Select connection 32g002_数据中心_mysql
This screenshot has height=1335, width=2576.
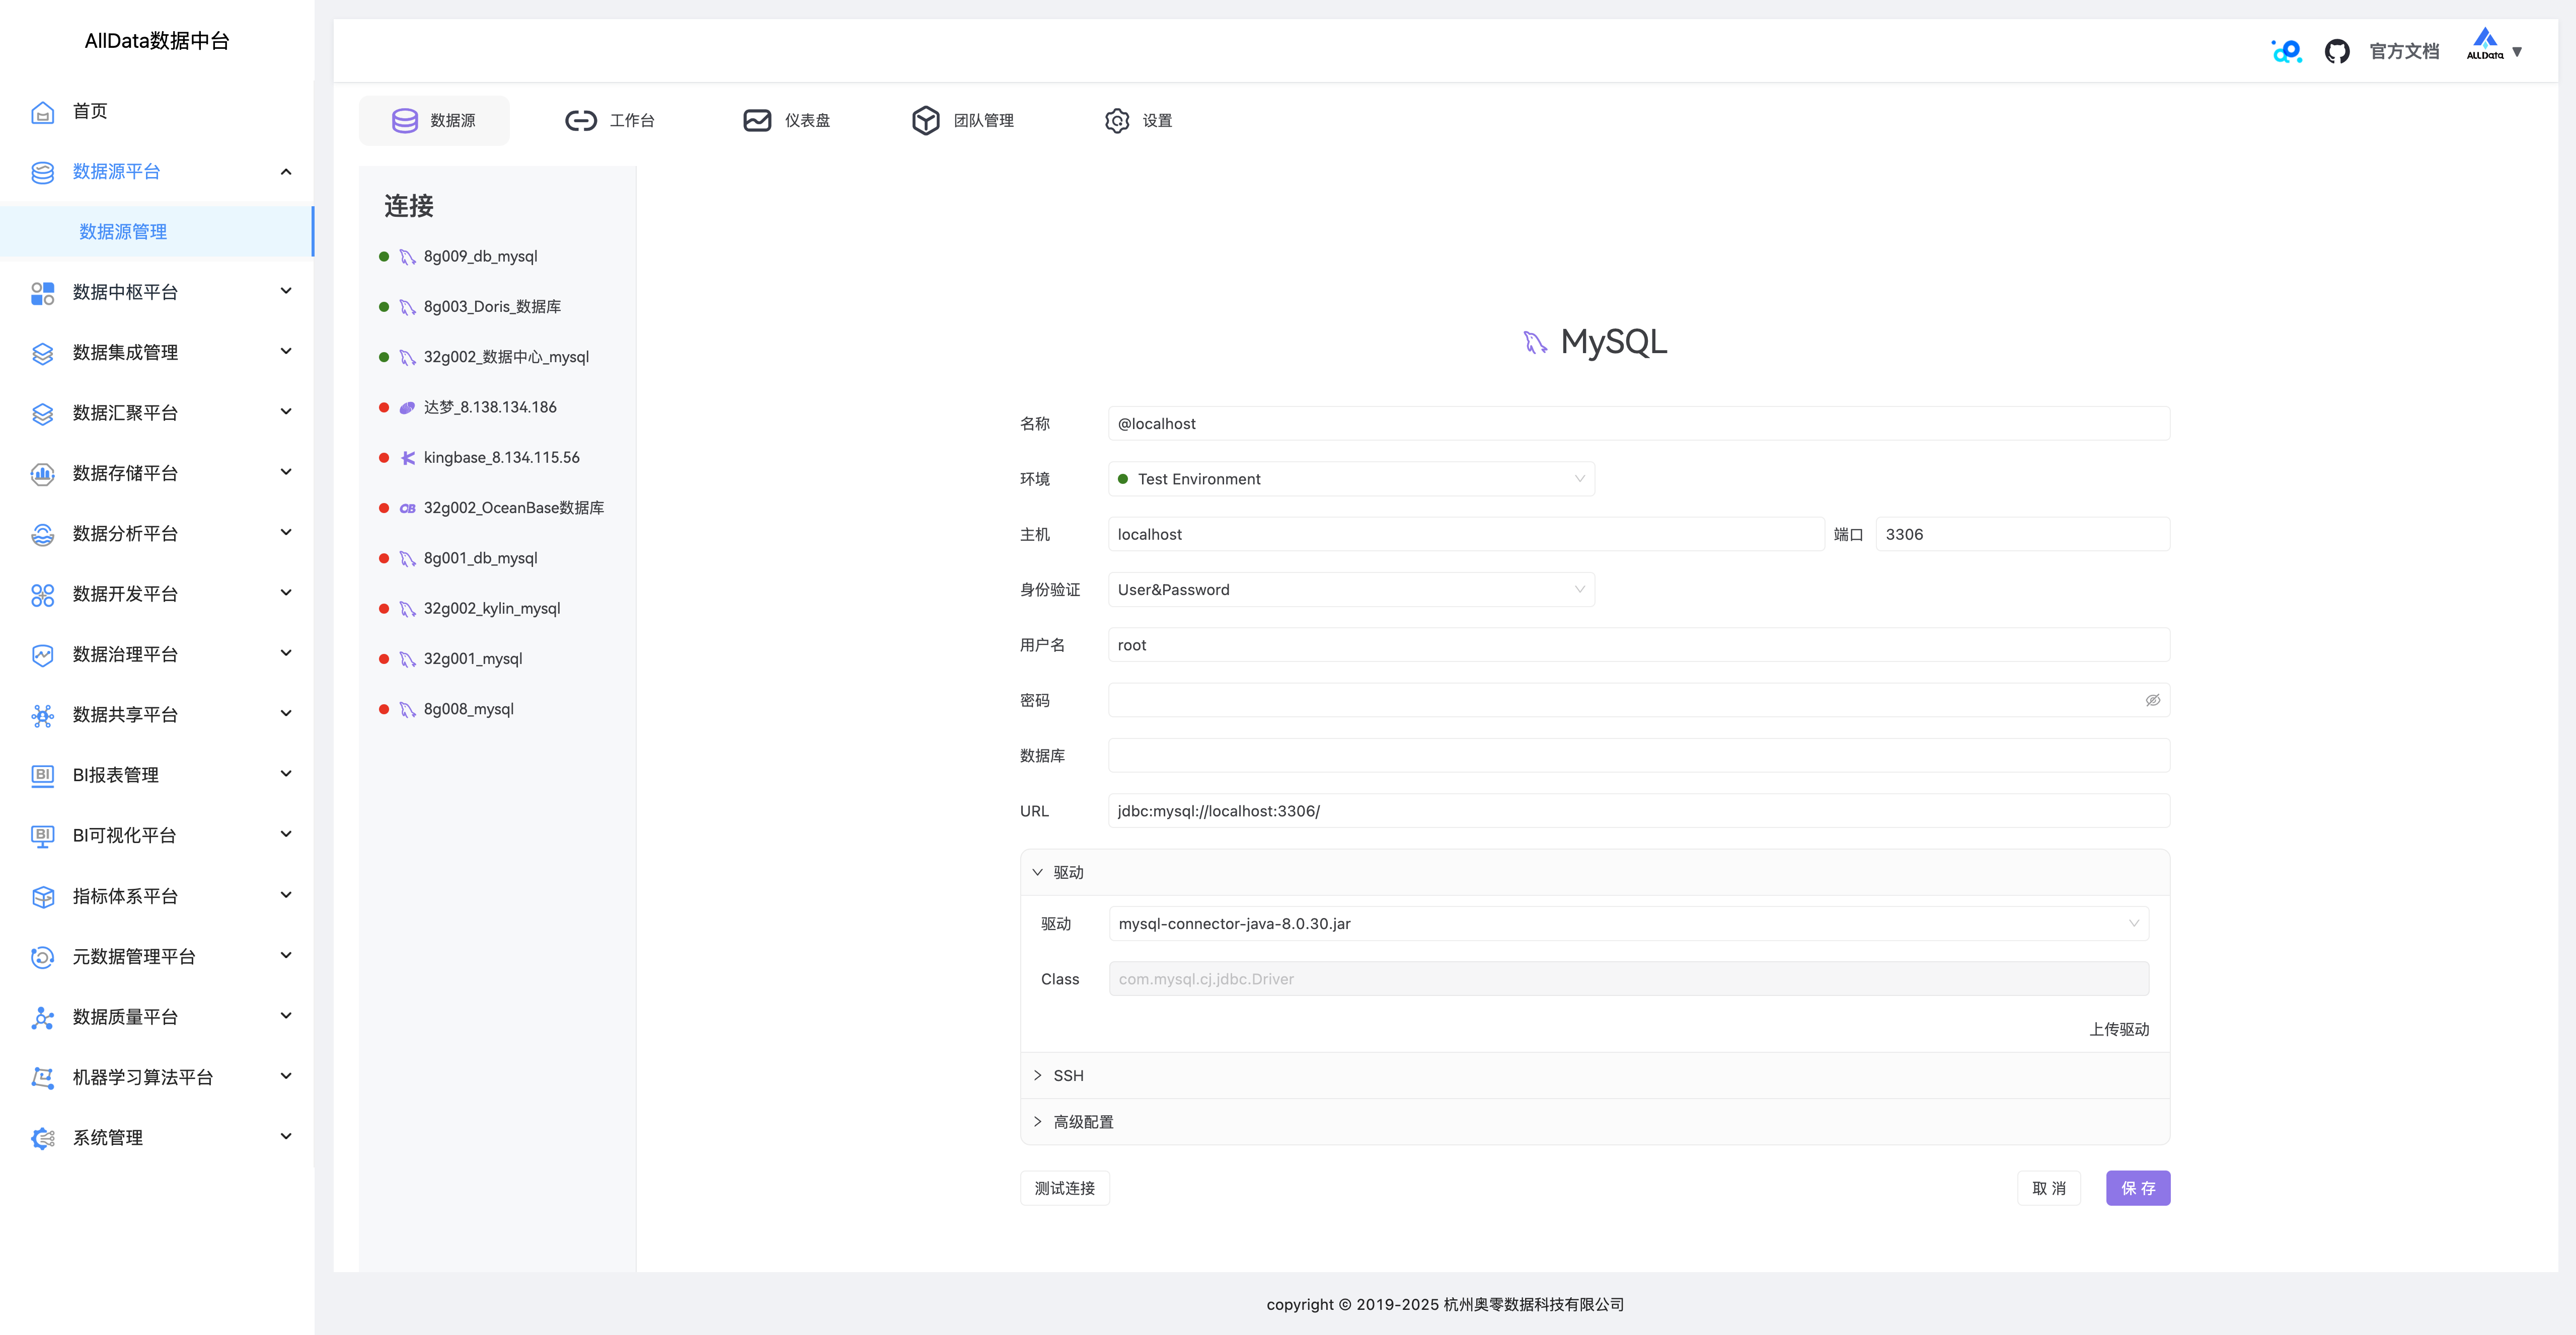(506, 357)
